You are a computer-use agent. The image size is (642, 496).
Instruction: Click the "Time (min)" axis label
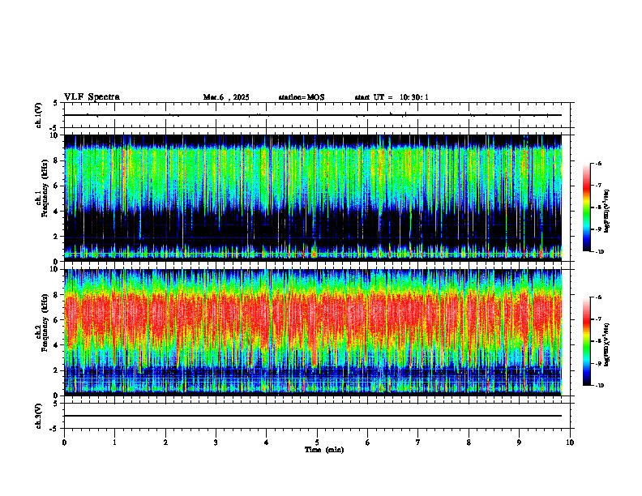tap(324, 450)
